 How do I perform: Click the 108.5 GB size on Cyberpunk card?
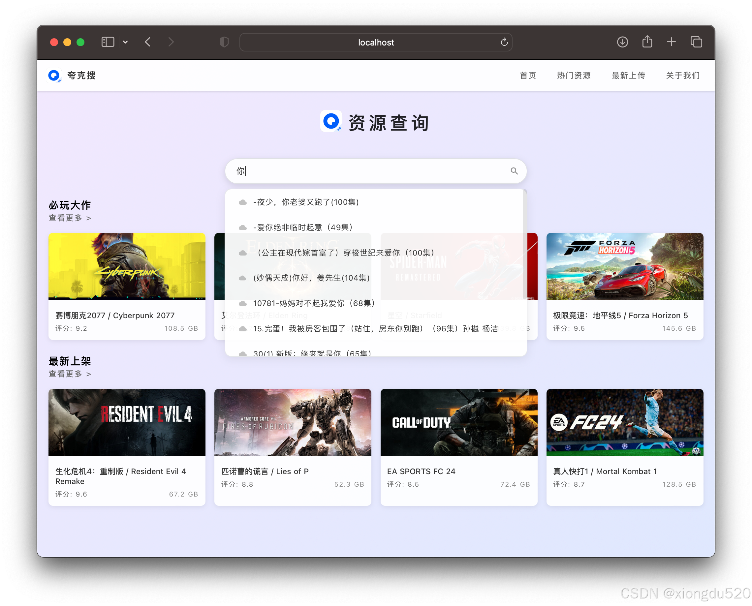(x=181, y=328)
